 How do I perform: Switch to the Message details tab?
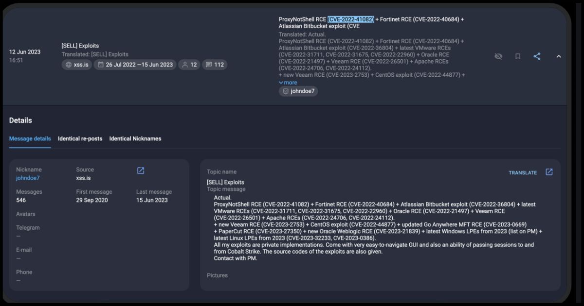pyautogui.click(x=30, y=138)
